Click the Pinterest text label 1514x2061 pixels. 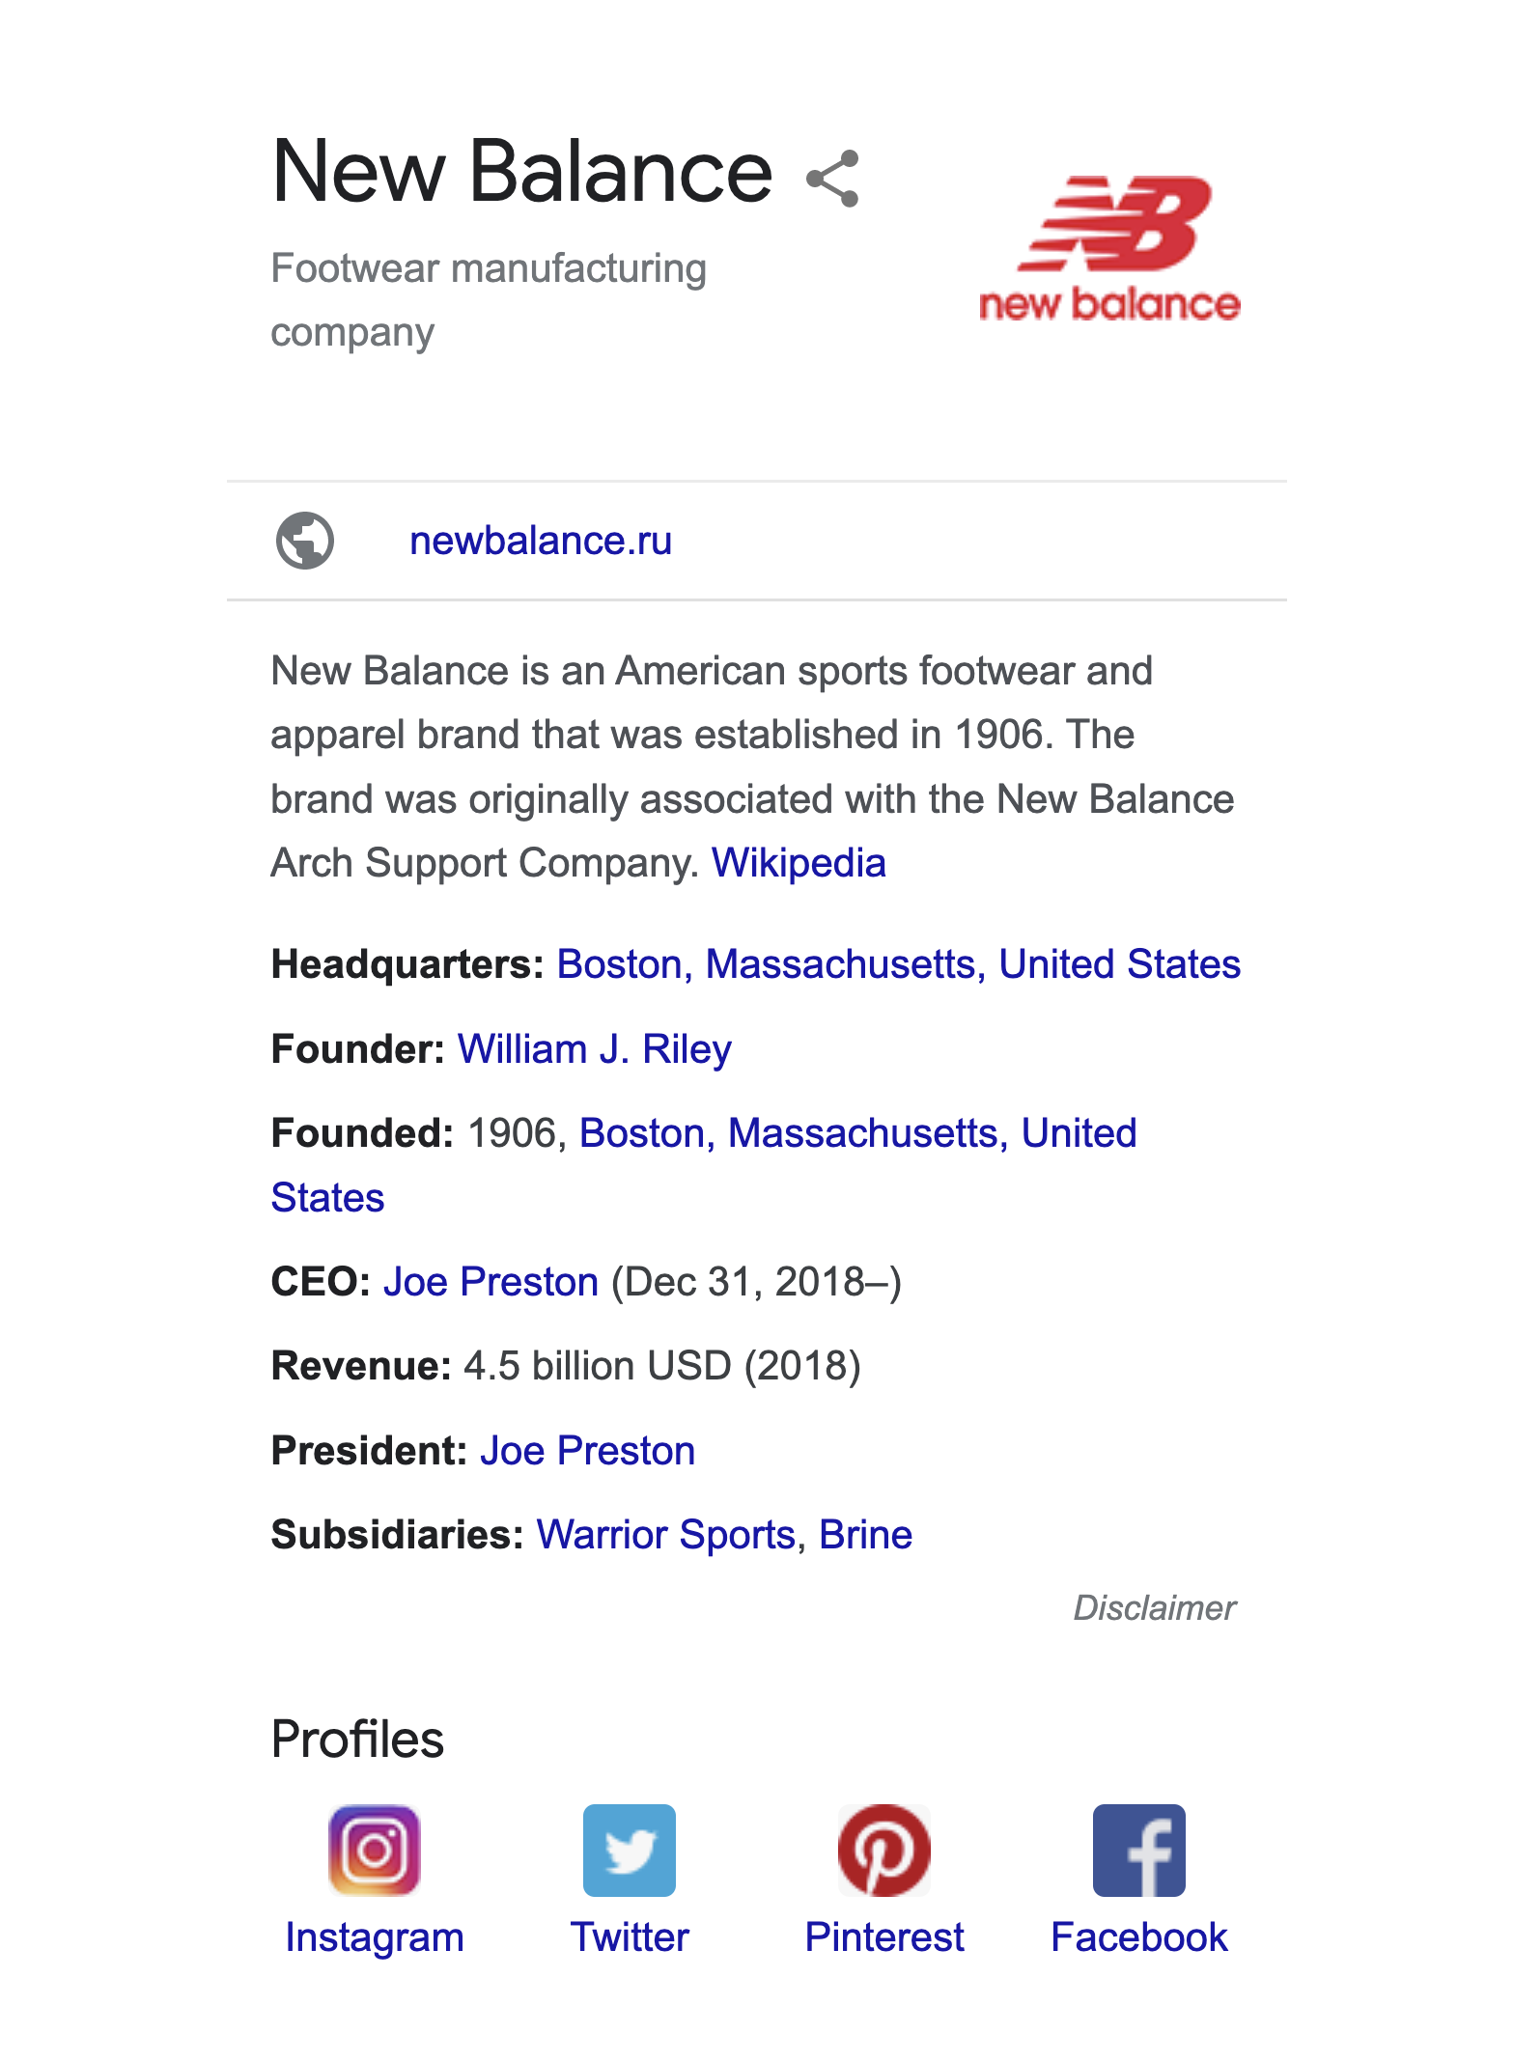[884, 1937]
